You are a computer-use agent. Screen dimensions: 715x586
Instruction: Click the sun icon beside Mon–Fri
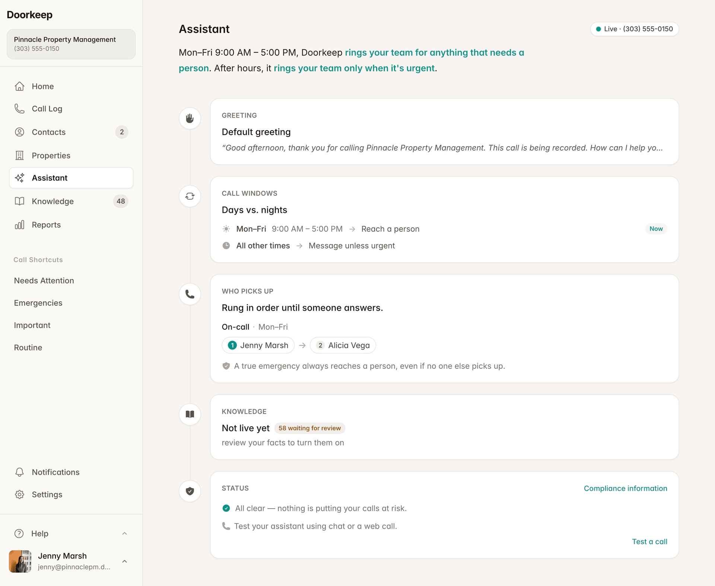226,229
